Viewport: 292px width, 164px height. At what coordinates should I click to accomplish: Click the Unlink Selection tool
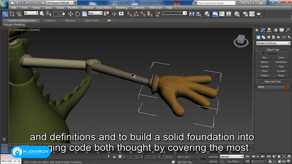coord(12,14)
